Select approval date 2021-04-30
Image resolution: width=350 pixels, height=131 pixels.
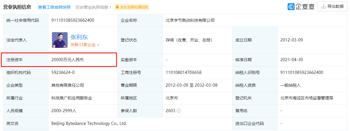(291, 60)
